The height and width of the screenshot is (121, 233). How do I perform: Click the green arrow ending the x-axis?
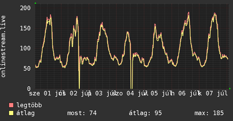tap(230, 89)
